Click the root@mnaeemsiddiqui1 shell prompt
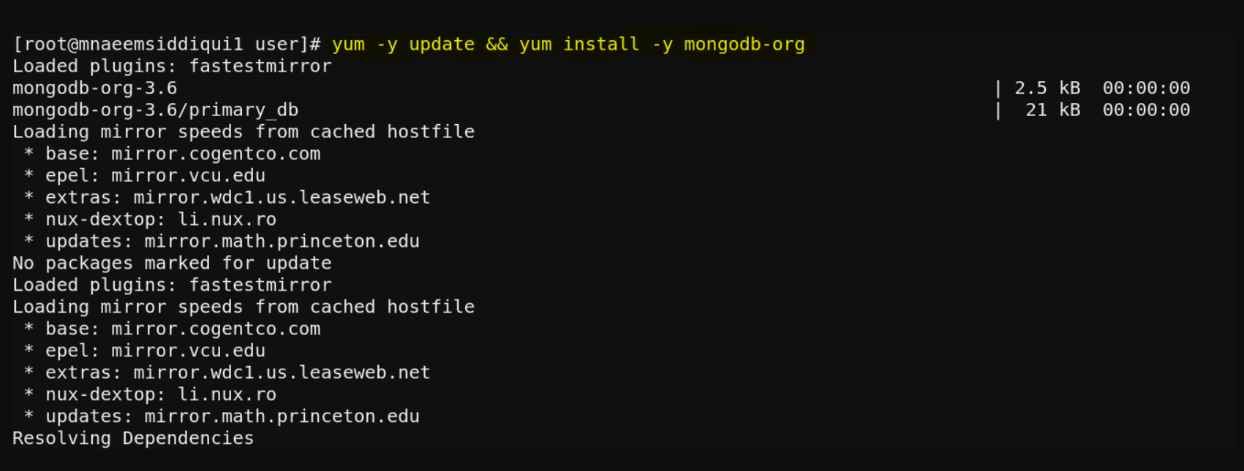 (x=167, y=45)
